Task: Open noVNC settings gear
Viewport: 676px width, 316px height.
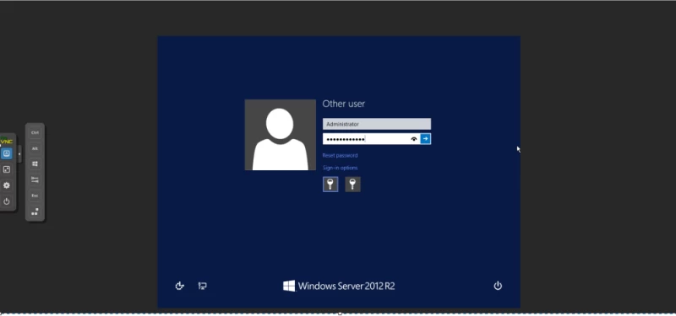Action: [x=7, y=185]
